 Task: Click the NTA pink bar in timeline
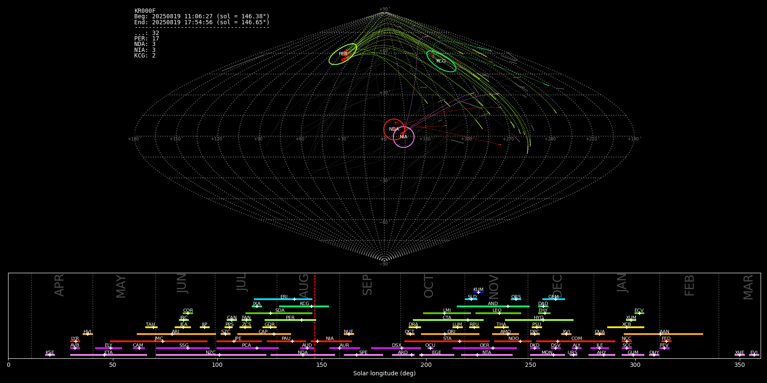point(487,355)
